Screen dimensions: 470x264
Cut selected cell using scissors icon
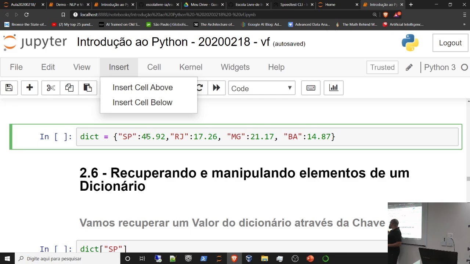click(51, 88)
